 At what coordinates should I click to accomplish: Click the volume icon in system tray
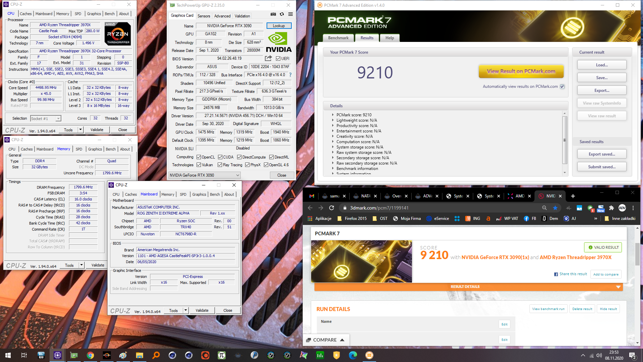point(599,355)
